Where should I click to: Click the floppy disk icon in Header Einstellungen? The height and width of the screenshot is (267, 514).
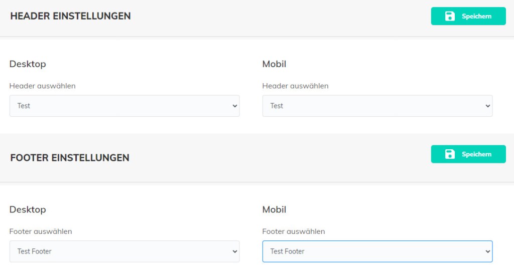[x=450, y=17]
